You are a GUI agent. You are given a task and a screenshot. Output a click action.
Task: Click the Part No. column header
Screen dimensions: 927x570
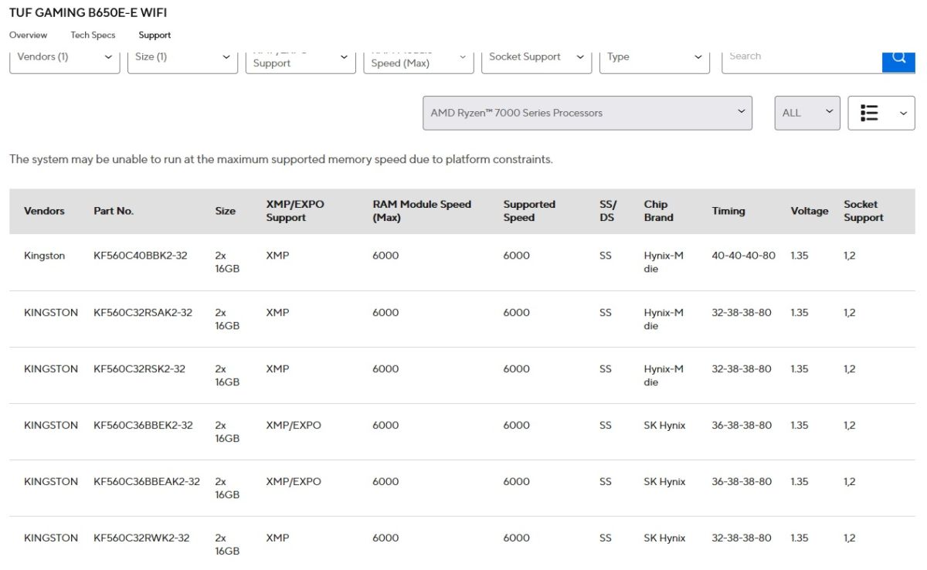[x=114, y=211]
